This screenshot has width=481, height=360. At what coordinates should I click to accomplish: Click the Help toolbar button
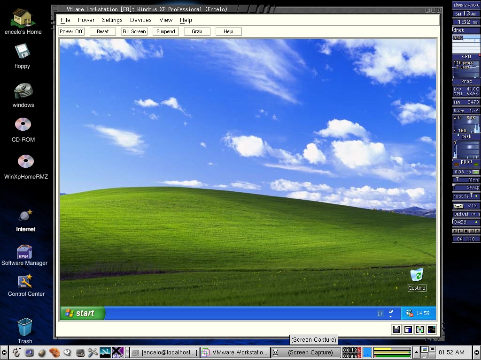pos(229,31)
